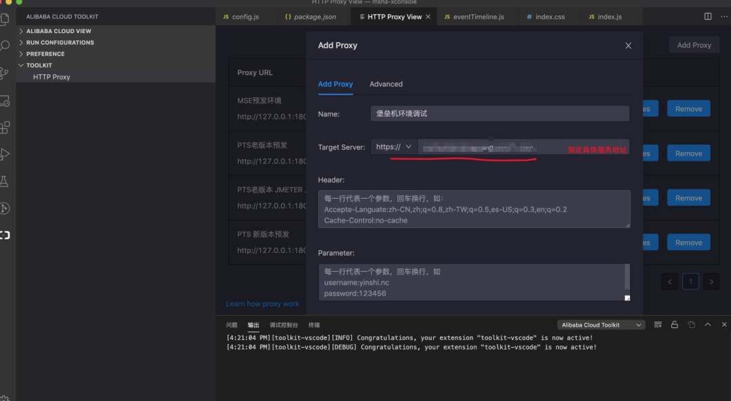This screenshot has width=731, height=401.
Task: Switch to the eventTimeline.js editor tab
Action: [478, 17]
